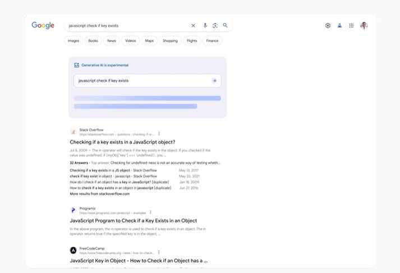Screen dimensions: 400x273
Task: Open 'JavaScript Program to Check if a Key Exists' result
Action: coord(134,220)
